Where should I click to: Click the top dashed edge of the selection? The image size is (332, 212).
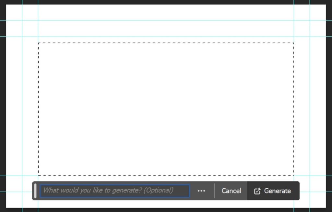point(166,43)
